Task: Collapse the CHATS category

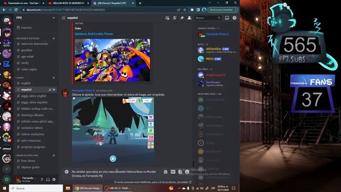Action: click(x=20, y=78)
